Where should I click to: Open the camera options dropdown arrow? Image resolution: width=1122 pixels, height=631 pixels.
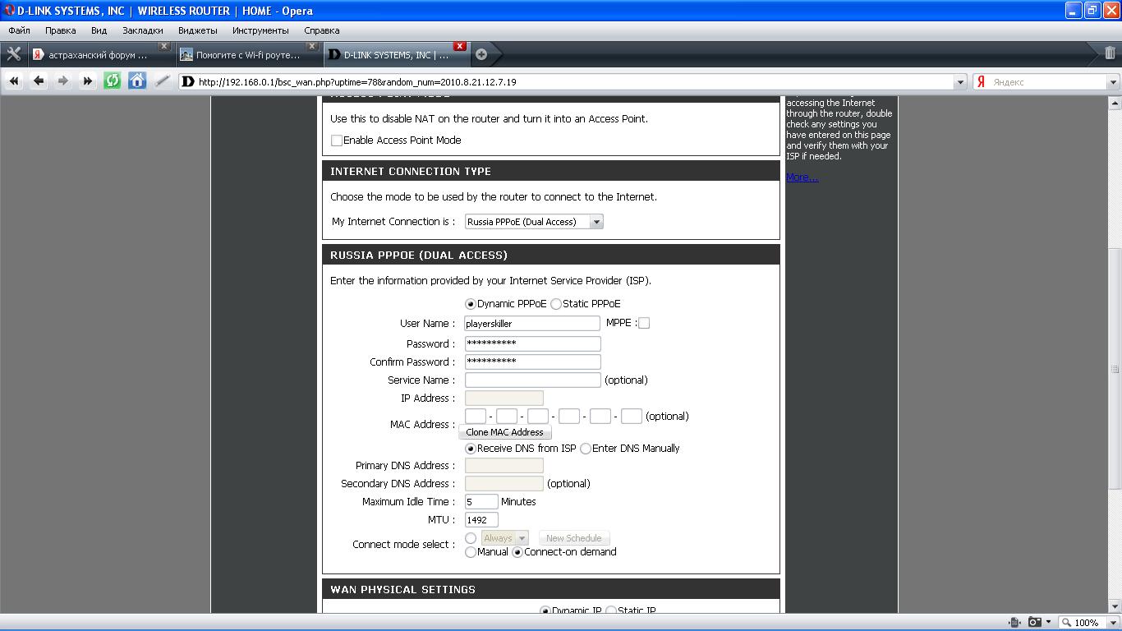tap(1048, 623)
